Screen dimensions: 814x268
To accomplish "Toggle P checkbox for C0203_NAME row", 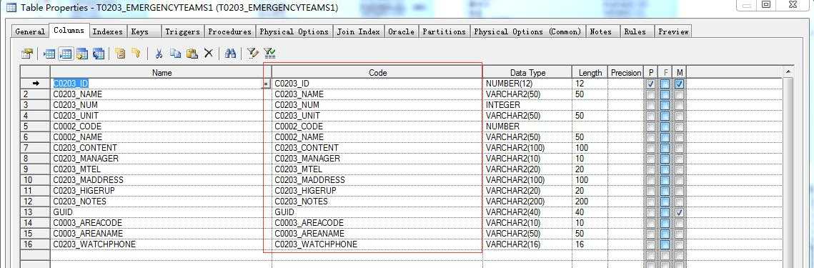I will [651, 94].
